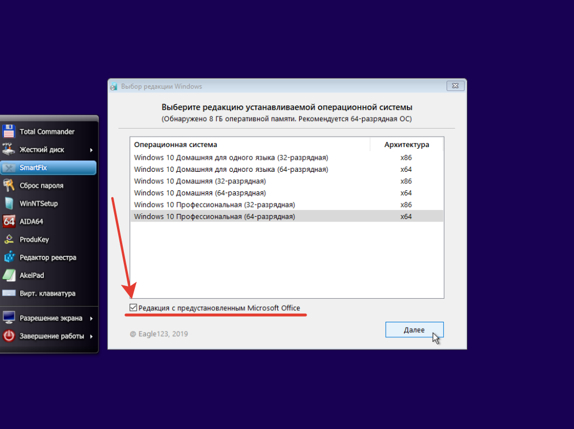The width and height of the screenshot is (574, 429).
Task: Click the red power icon for Завершение работы
Action: (9, 336)
